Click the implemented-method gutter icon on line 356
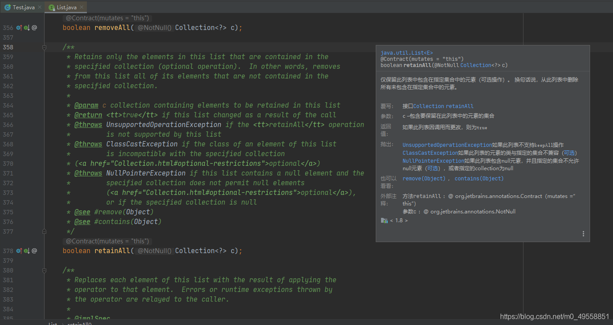 [x=26, y=28]
